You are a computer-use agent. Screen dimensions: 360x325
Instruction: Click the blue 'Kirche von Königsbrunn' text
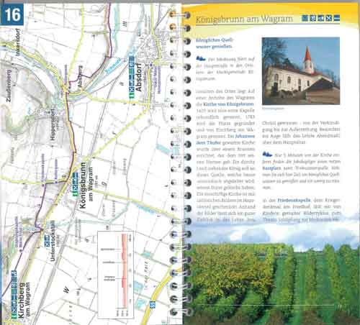point(228,104)
